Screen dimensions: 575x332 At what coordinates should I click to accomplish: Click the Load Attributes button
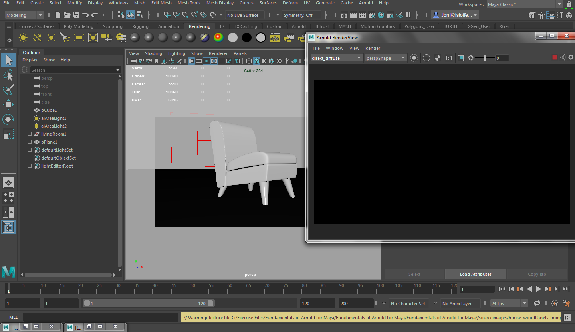pos(476,274)
